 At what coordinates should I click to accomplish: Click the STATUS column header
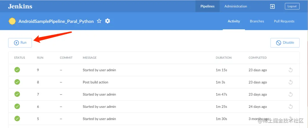coord(19,58)
